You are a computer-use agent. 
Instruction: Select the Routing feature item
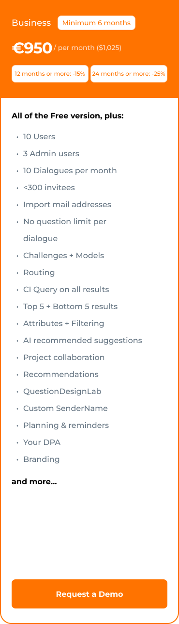click(39, 272)
